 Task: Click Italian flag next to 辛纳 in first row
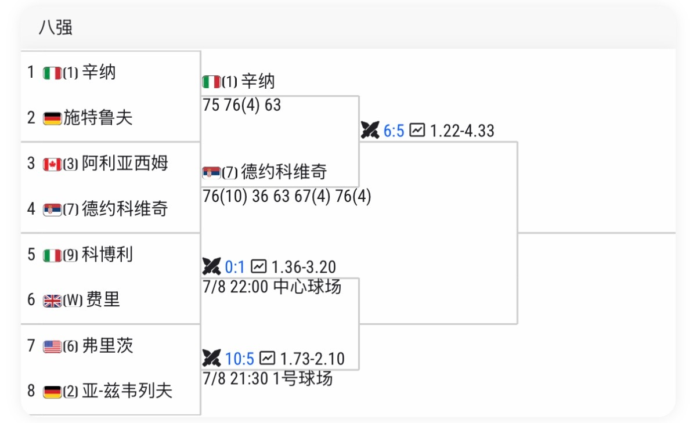point(52,73)
